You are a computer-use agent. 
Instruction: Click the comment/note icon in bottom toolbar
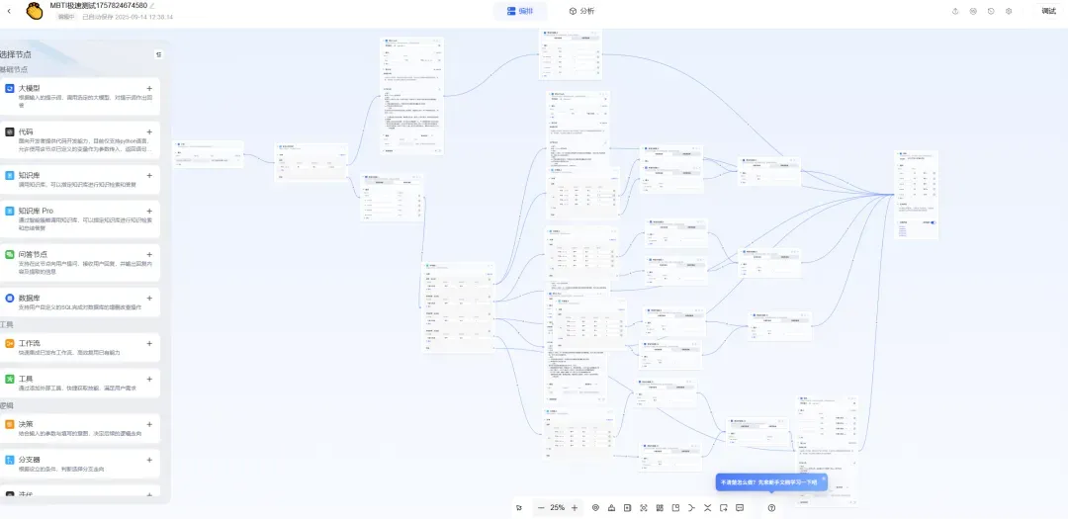740,508
